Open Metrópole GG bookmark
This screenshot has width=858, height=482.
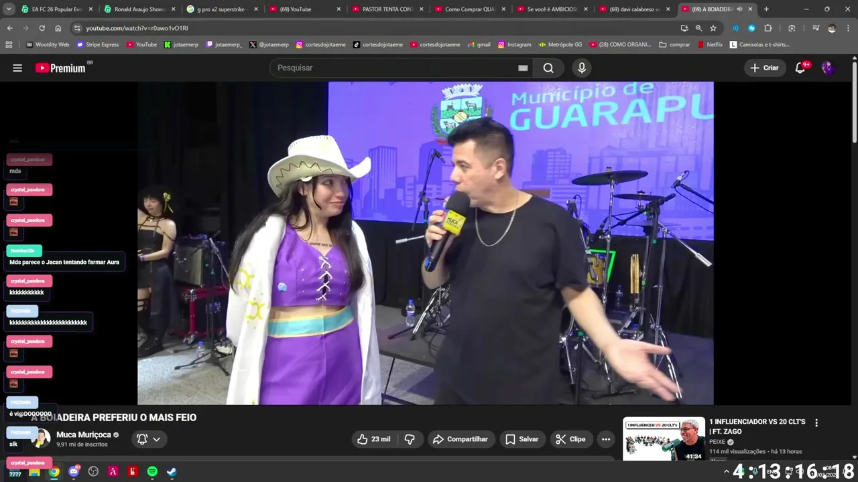pos(560,45)
